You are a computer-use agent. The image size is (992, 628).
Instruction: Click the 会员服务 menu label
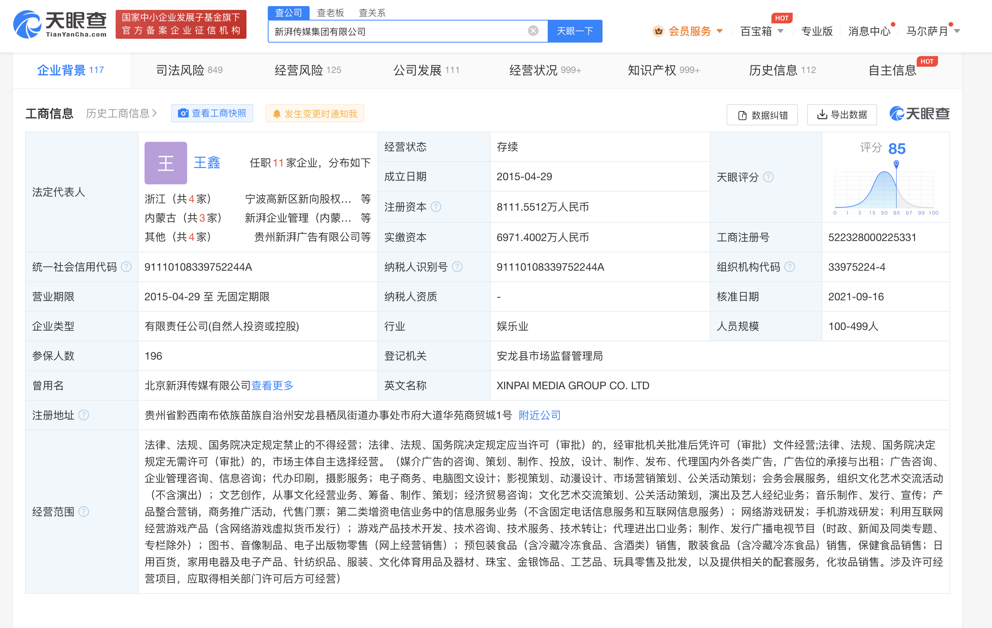(x=690, y=31)
